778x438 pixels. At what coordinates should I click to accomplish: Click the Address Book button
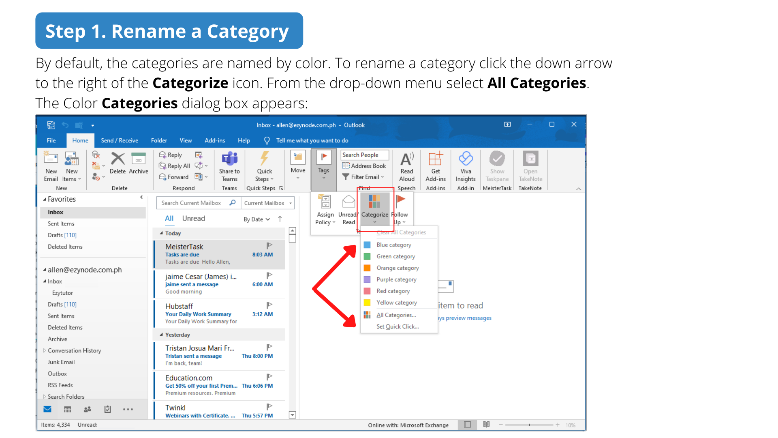click(x=364, y=166)
